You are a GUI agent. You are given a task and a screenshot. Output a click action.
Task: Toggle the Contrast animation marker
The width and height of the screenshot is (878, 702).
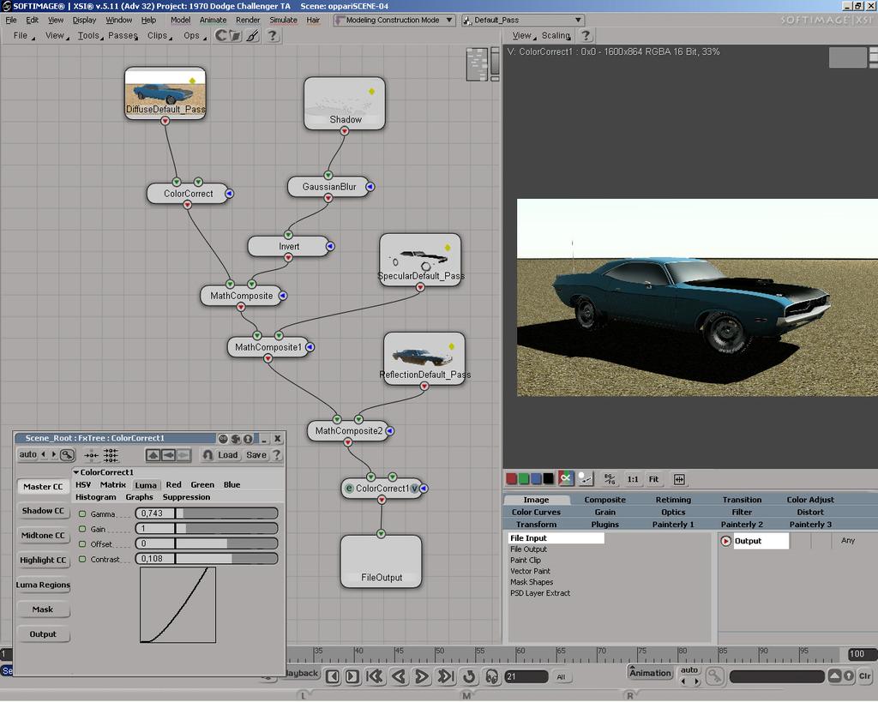[x=82, y=559]
